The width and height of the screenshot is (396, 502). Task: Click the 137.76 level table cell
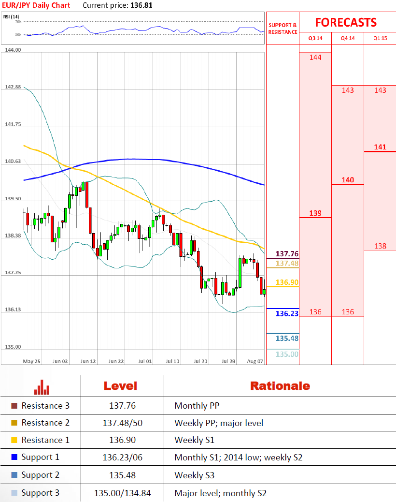[122, 406]
